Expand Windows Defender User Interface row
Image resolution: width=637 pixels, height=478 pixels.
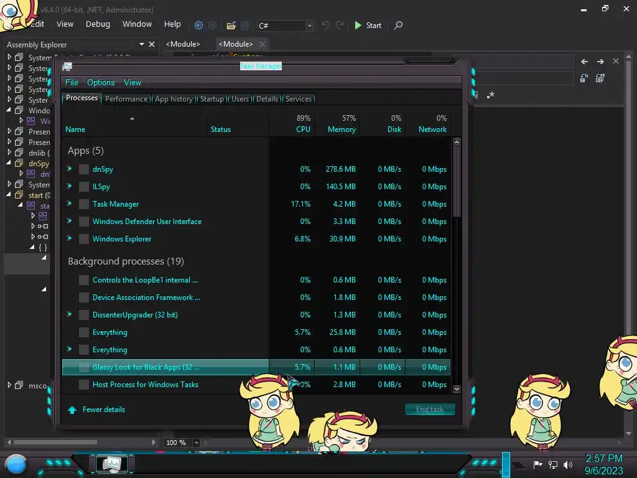[x=69, y=221]
